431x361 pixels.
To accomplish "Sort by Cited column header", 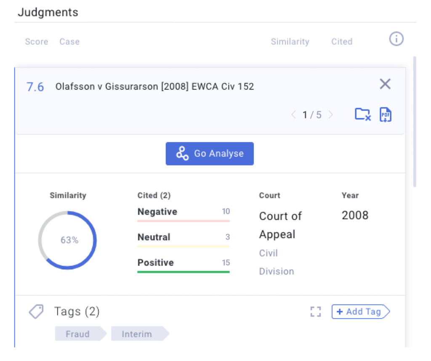I will point(341,42).
